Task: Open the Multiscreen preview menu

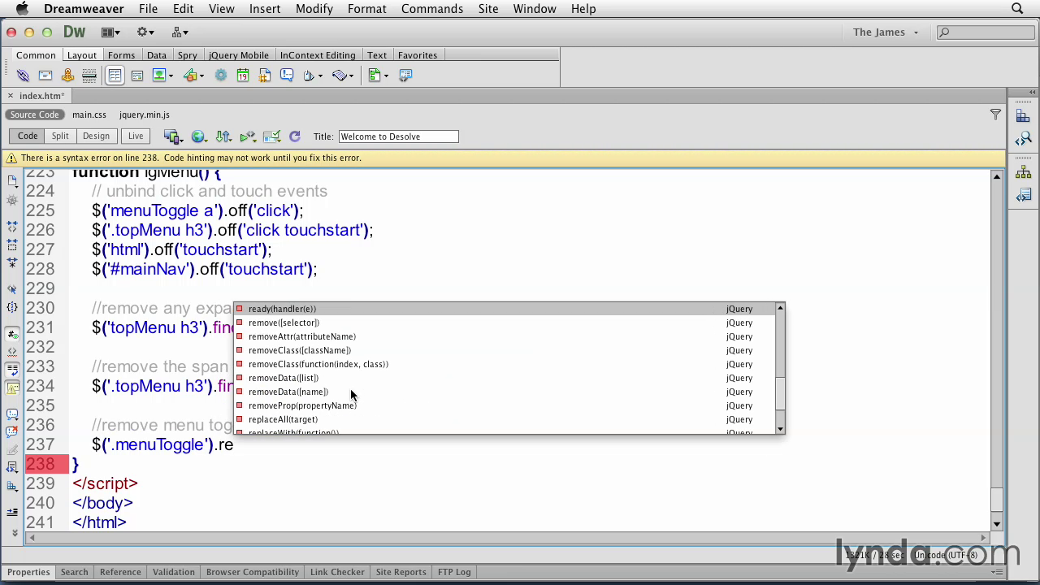Action: click(x=172, y=136)
